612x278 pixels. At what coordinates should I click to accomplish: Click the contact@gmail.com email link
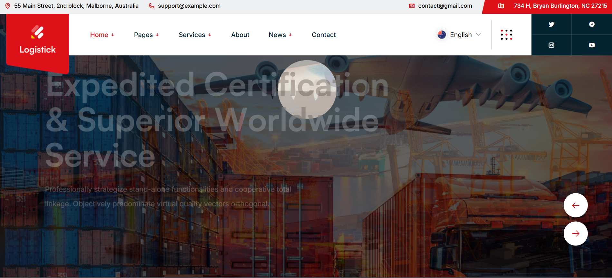[445, 6]
